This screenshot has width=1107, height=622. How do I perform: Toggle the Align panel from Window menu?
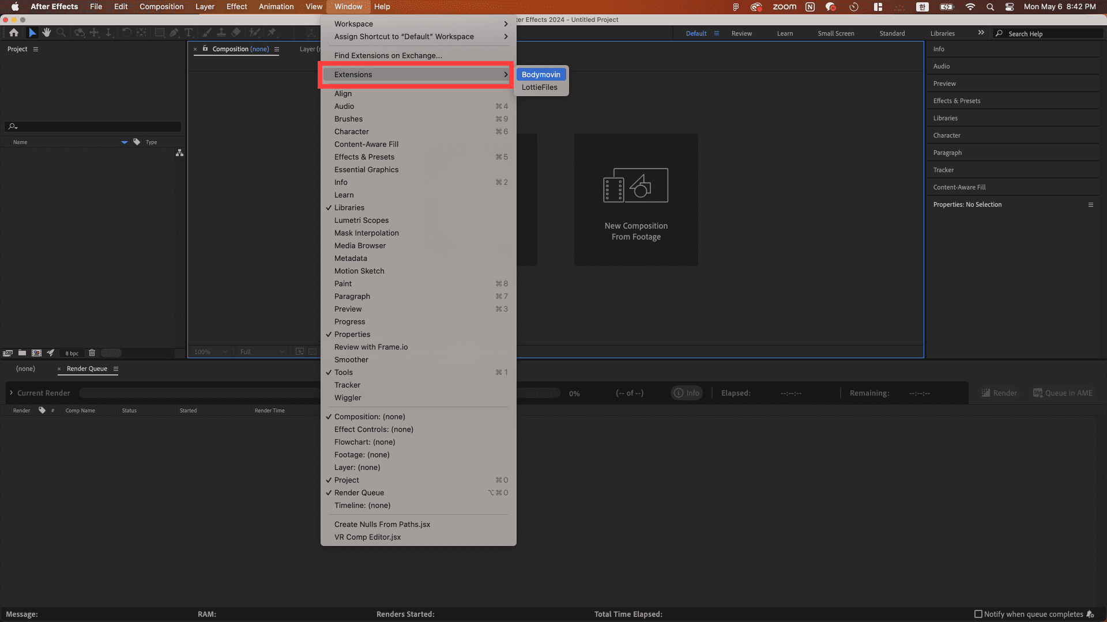(x=418, y=94)
